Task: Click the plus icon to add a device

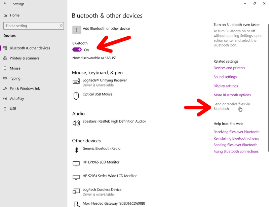Action: click(x=77, y=30)
